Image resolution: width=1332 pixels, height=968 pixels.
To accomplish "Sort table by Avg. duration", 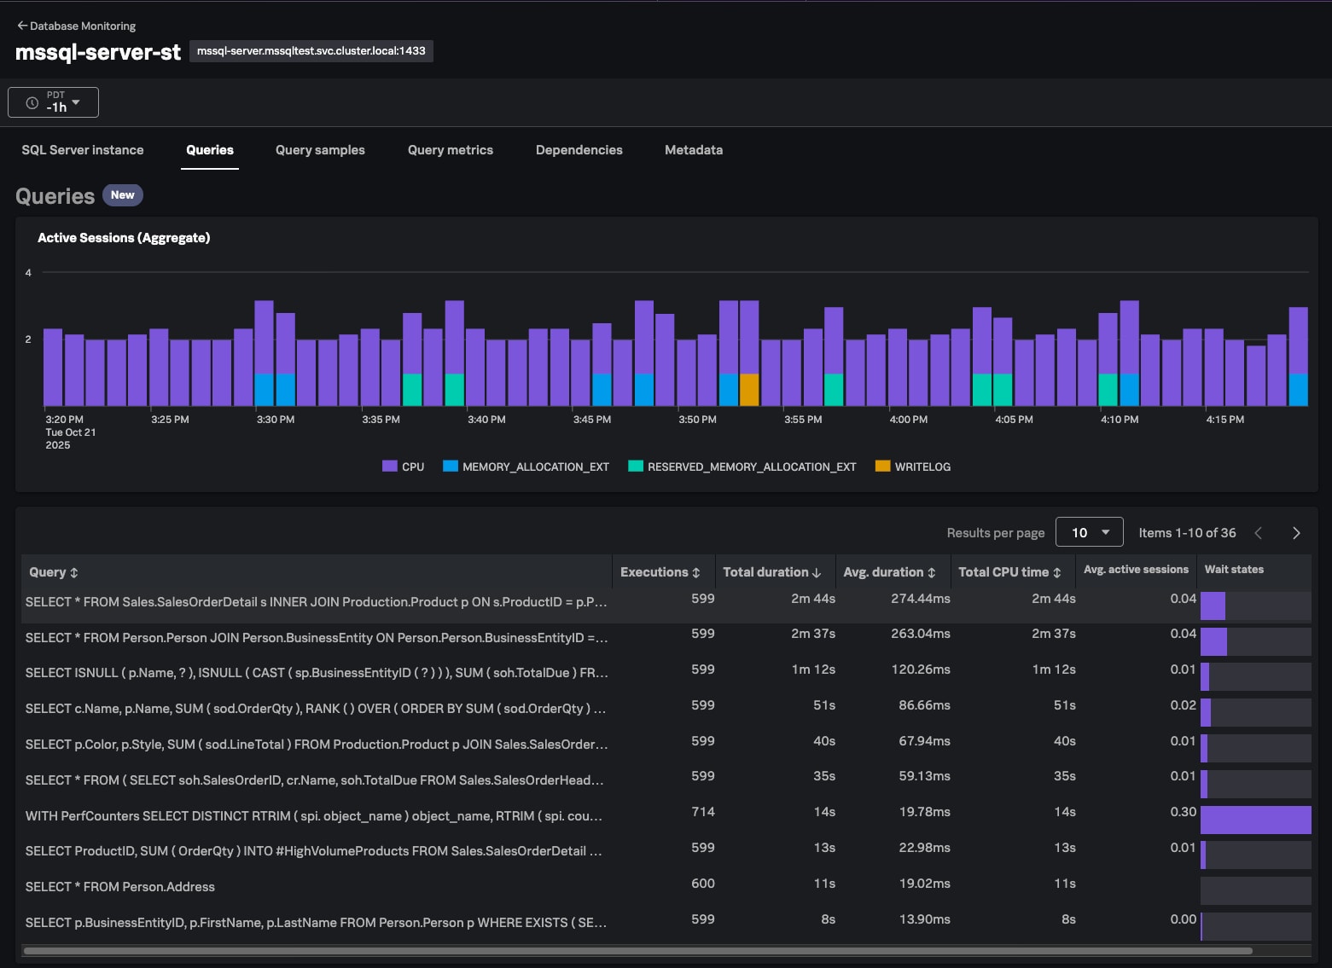I will [x=889, y=572].
